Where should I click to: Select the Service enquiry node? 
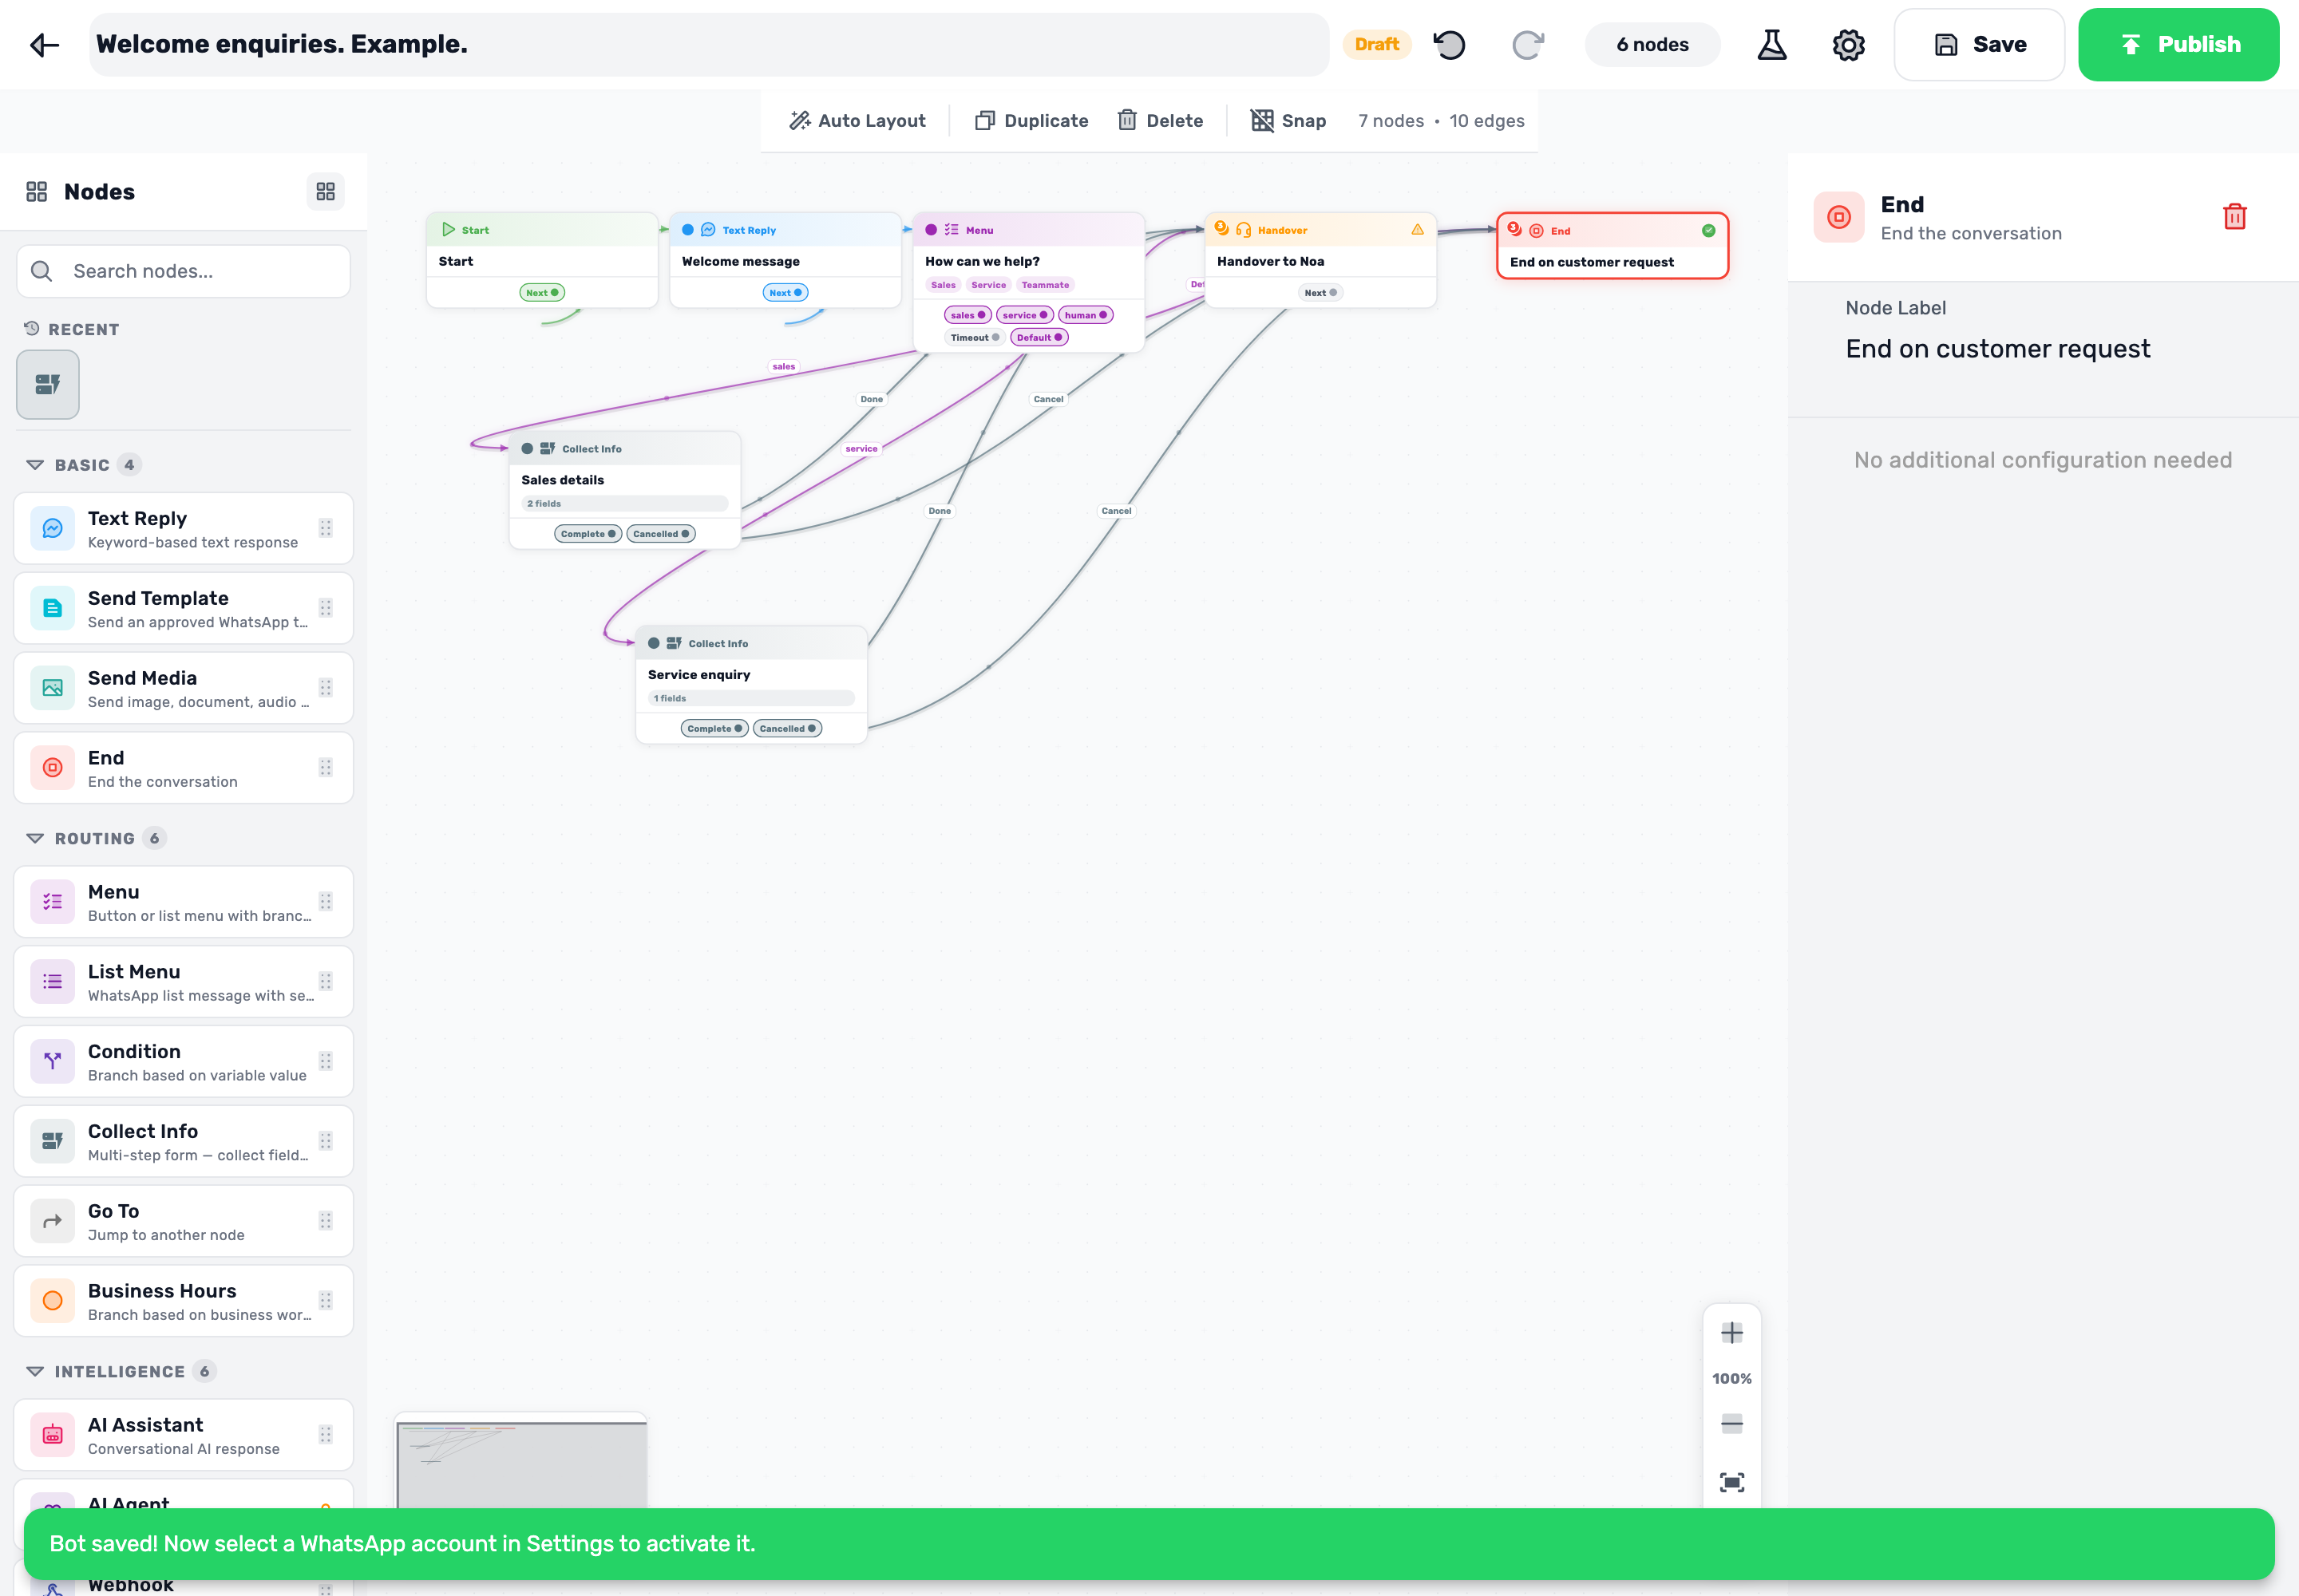750,685
